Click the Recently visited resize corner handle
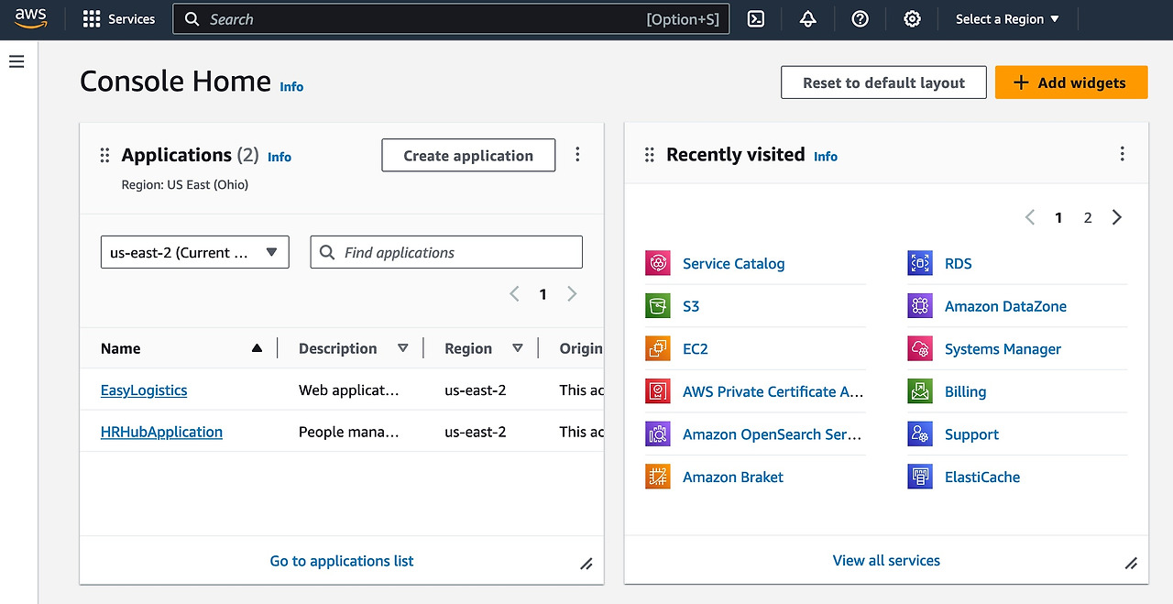The width and height of the screenshot is (1173, 604). 1131,563
